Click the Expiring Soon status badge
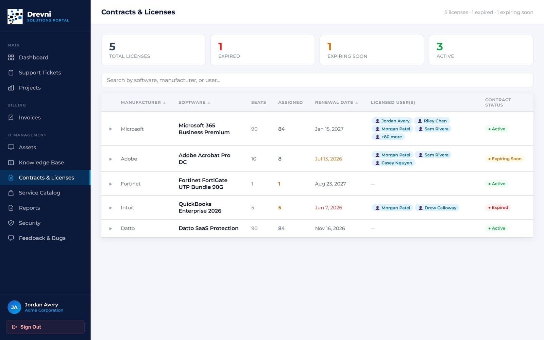 tap(505, 159)
